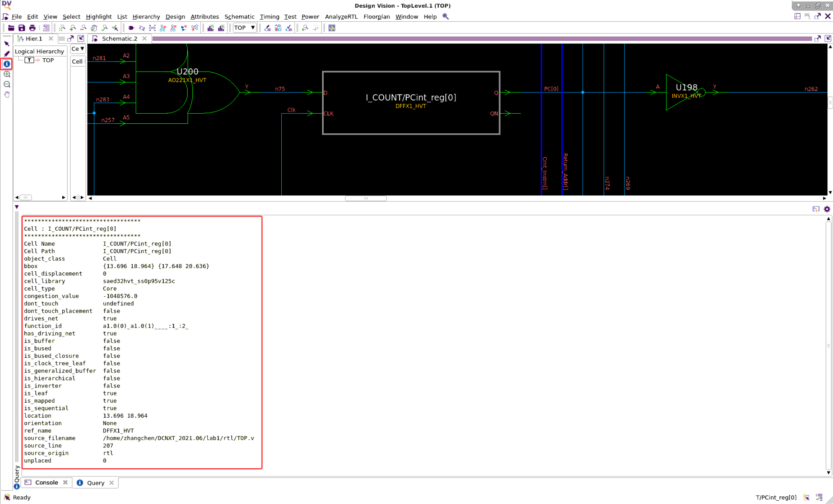Select the pan hand tool in toolbar
This screenshot has width=833, height=504.
coord(94,28)
